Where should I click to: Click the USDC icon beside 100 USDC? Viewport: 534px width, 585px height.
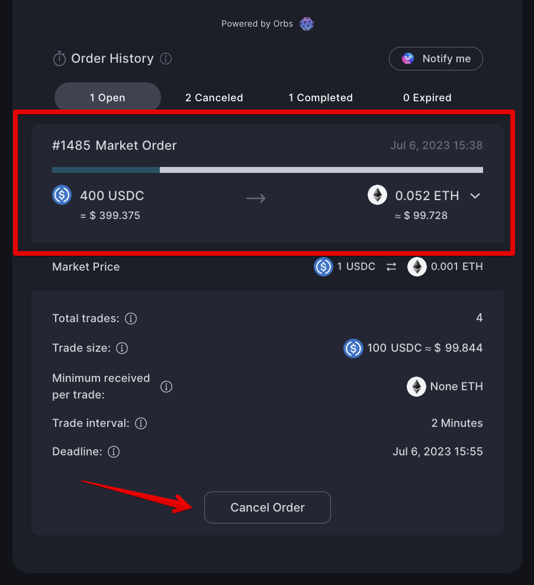(x=353, y=348)
